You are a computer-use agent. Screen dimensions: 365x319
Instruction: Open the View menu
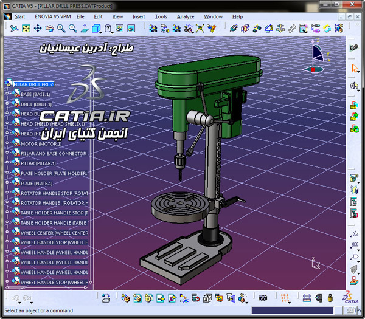coord(117,17)
